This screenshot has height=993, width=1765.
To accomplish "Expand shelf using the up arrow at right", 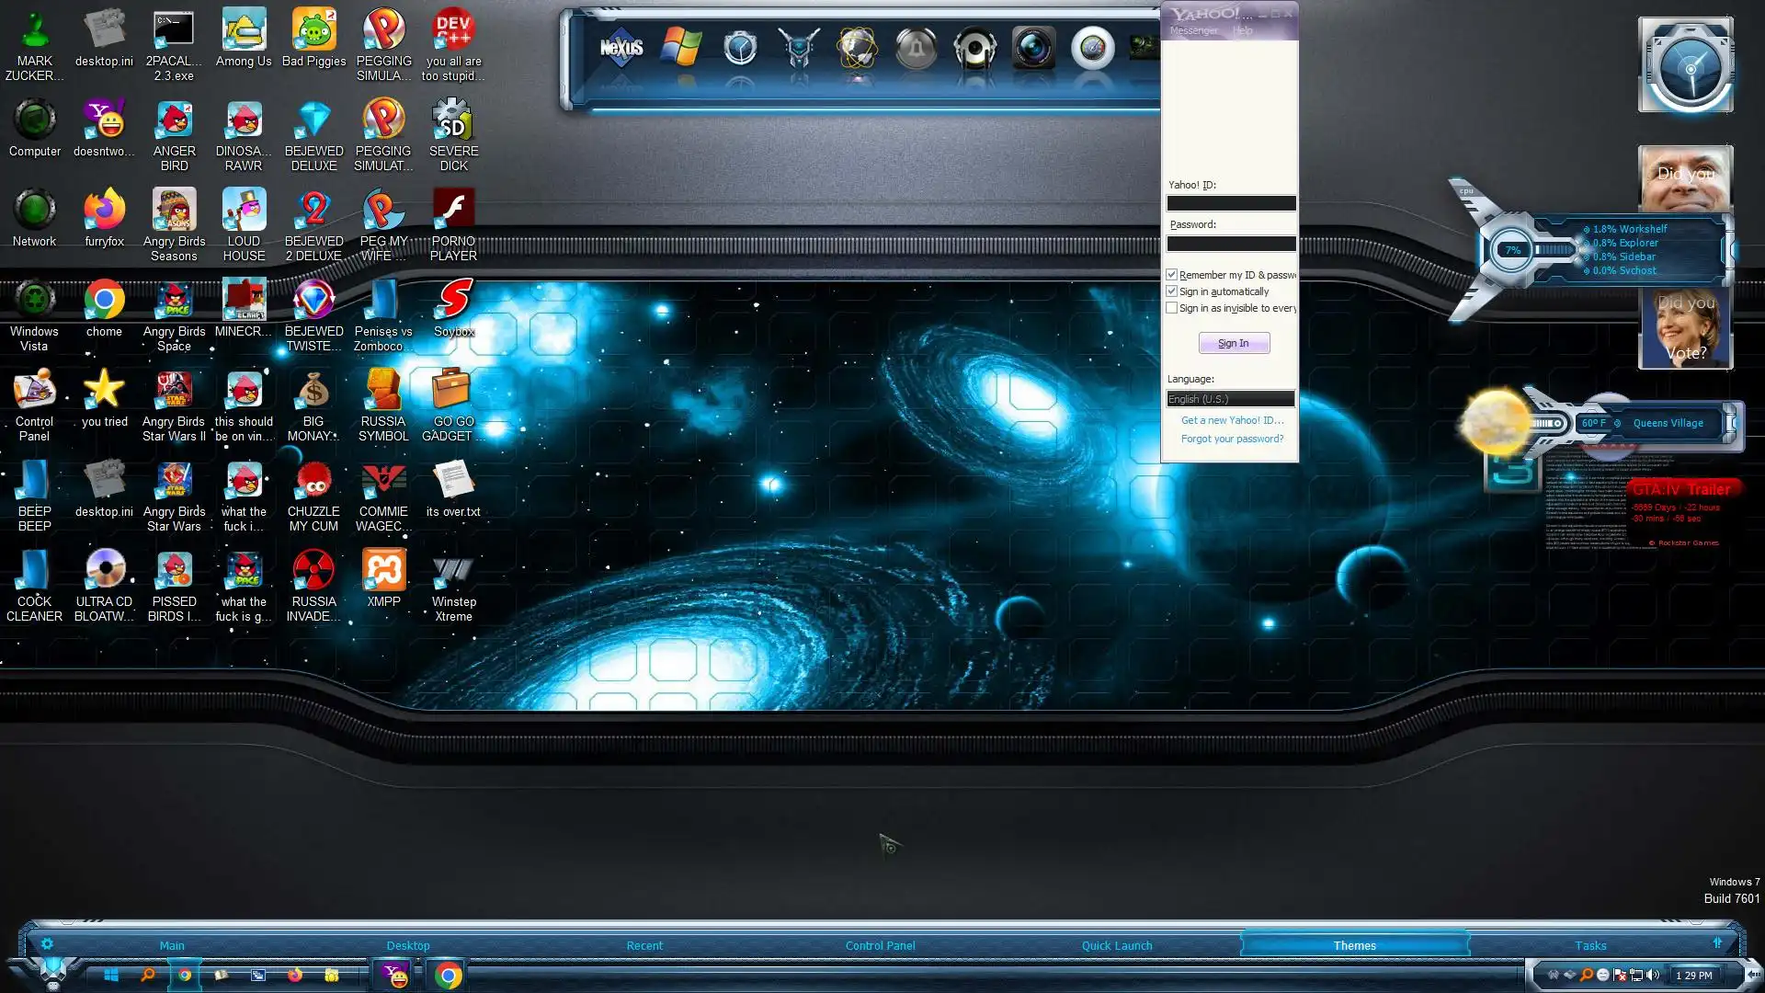I will point(1716,943).
